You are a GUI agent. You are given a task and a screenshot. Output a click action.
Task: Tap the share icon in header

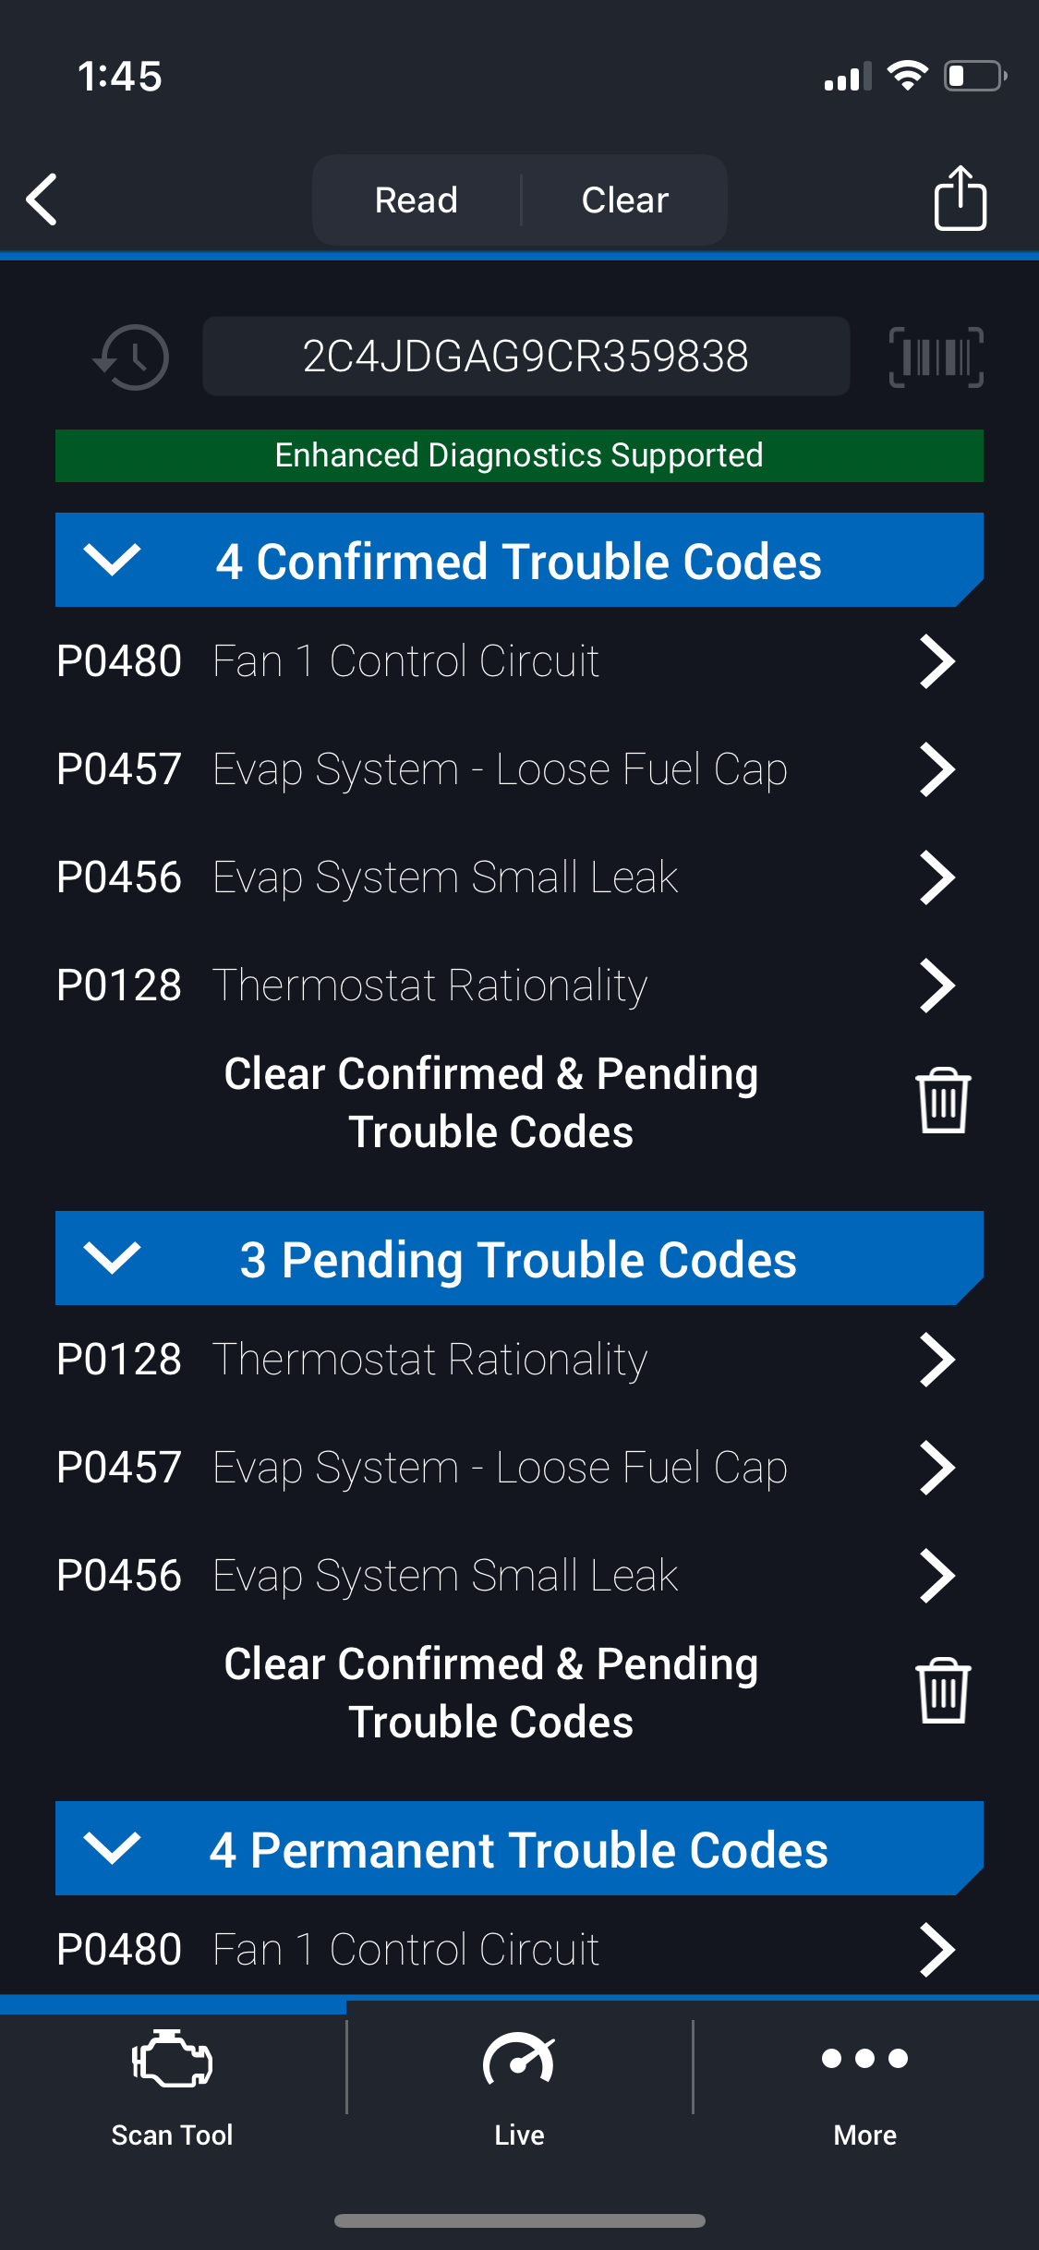[x=960, y=199]
